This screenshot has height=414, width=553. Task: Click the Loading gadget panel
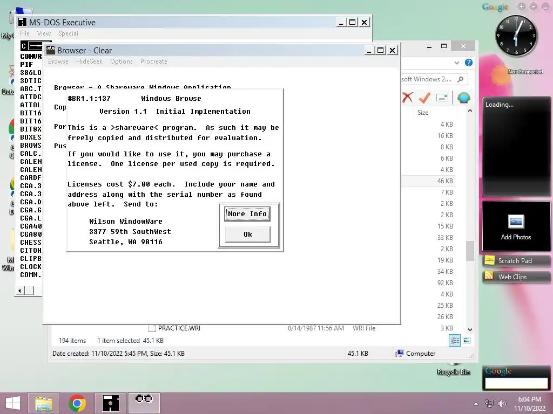pyautogui.click(x=516, y=146)
